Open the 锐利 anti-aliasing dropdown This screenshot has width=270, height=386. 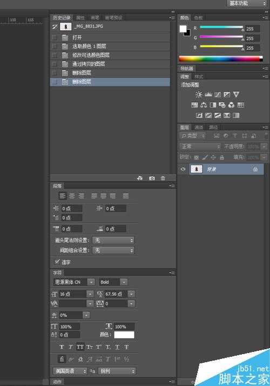point(117,371)
